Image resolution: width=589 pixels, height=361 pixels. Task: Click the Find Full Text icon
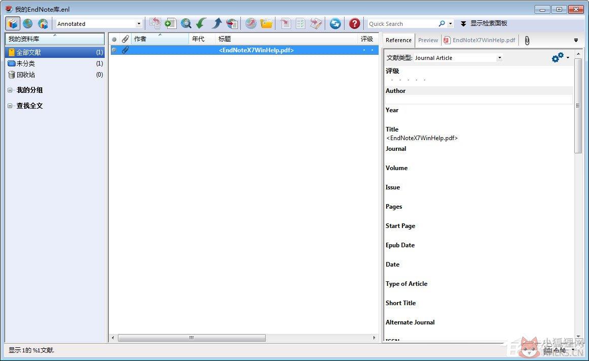[232, 24]
